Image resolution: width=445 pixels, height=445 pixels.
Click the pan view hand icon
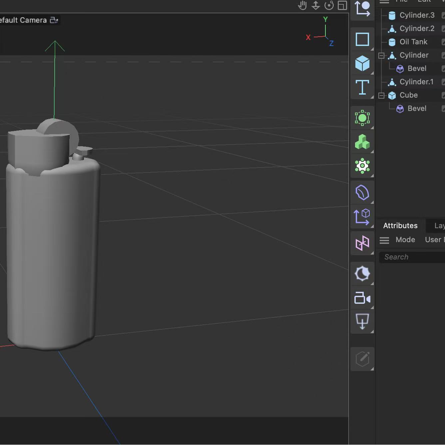click(302, 6)
